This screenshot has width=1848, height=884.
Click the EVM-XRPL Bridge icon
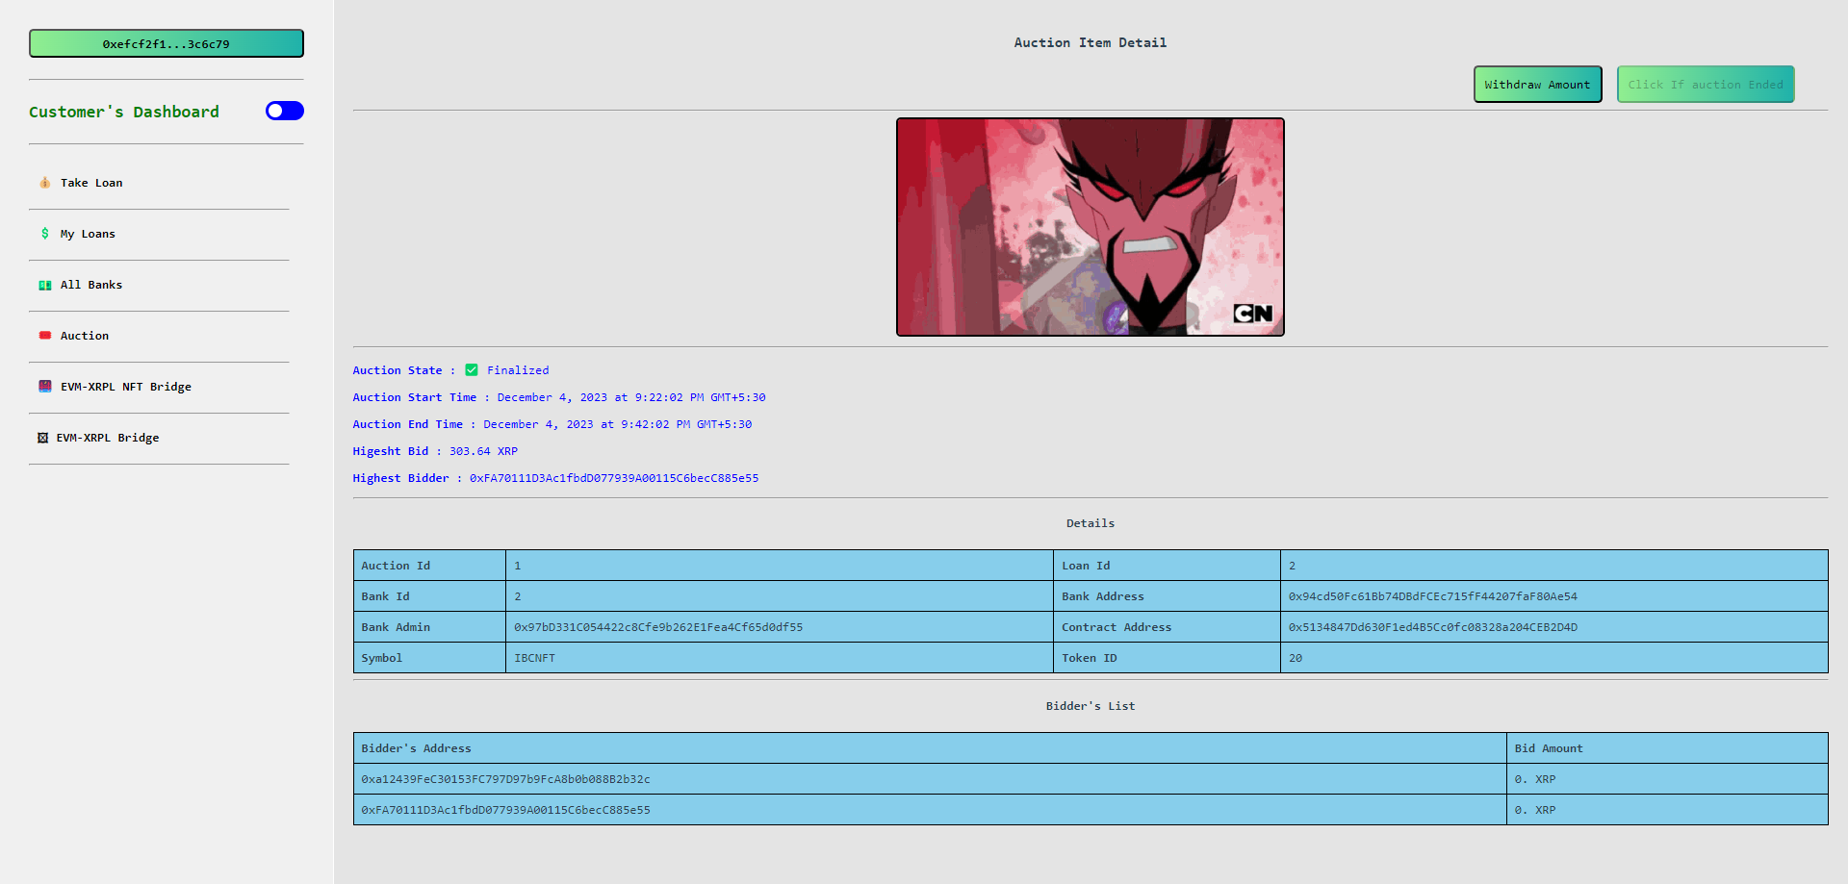click(x=42, y=438)
